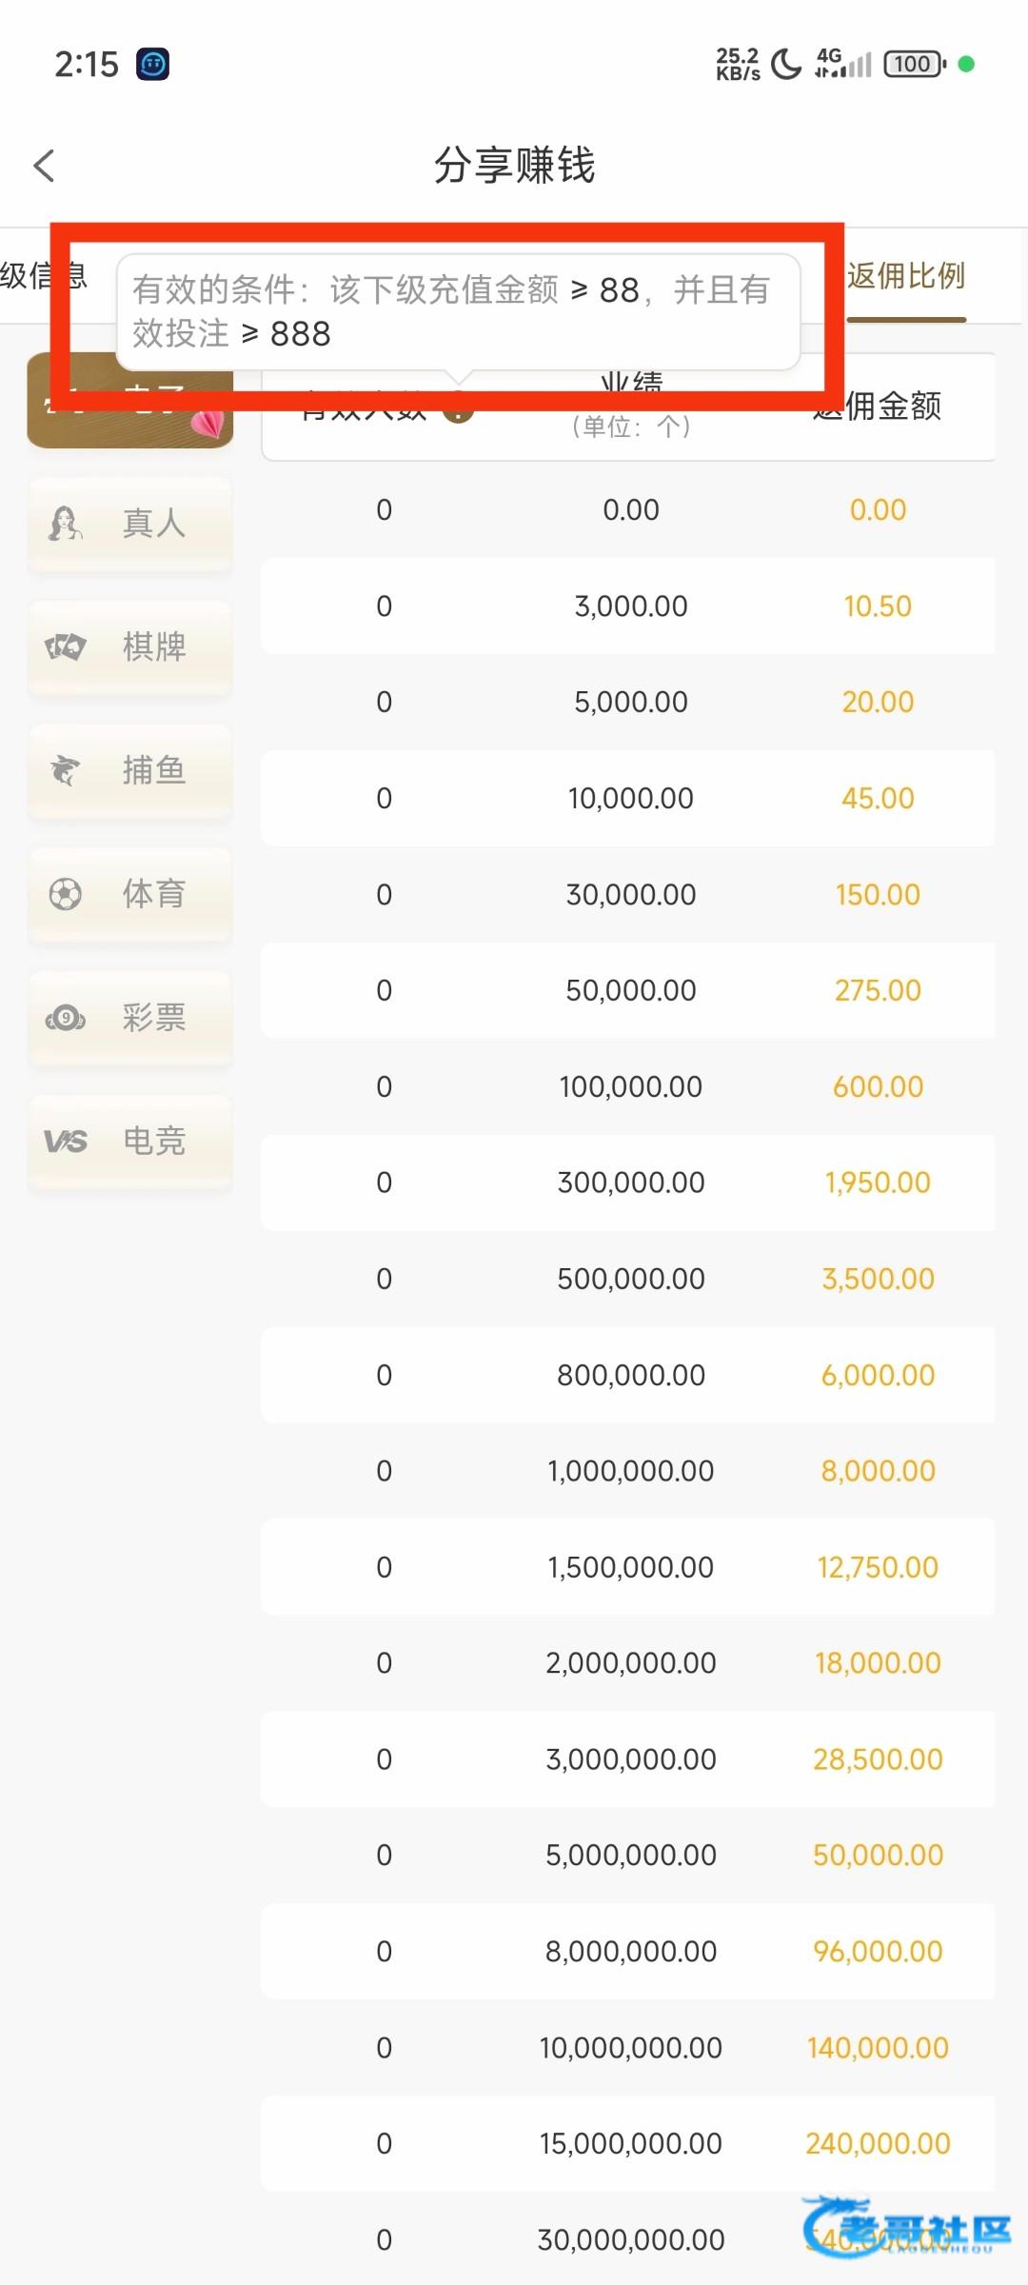The image size is (1028, 2285).
Task: Tap the battery indicator in status bar
Action: pos(914,64)
